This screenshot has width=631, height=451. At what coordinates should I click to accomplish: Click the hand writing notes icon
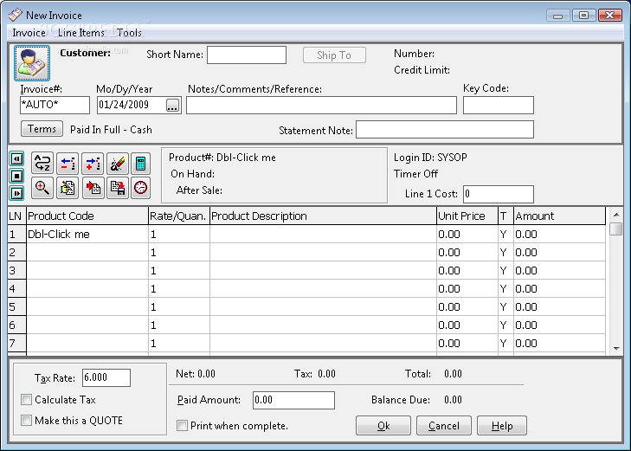pos(68,188)
